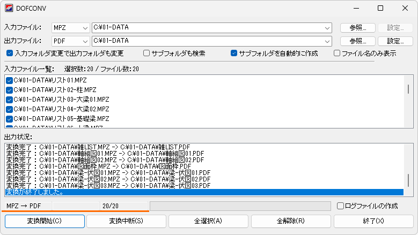The width and height of the screenshot is (418, 235).
Task: Close the DOFCONV window
Action: click(x=405, y=8)
